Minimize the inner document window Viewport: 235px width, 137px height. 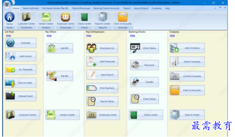215,8
